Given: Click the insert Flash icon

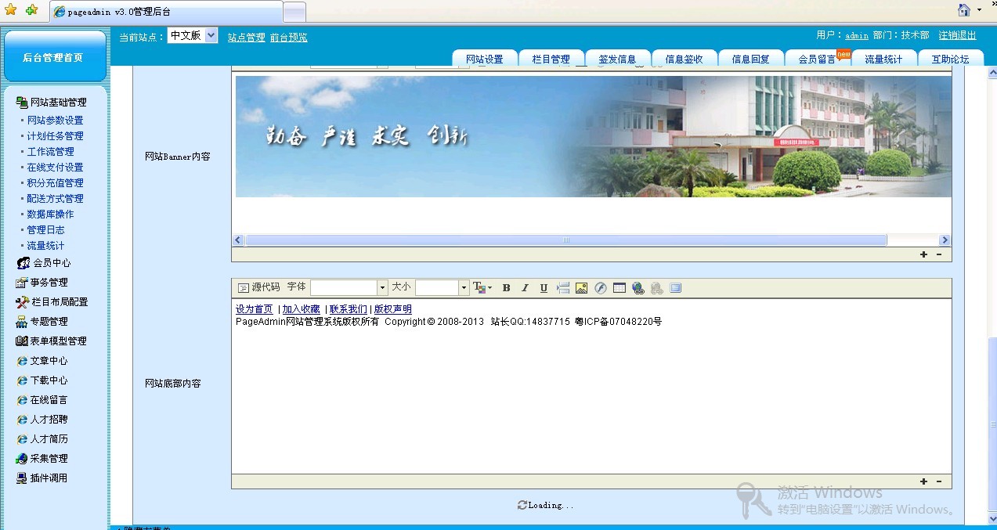Looking at the screenshot, I should click(x=601, y=288).
